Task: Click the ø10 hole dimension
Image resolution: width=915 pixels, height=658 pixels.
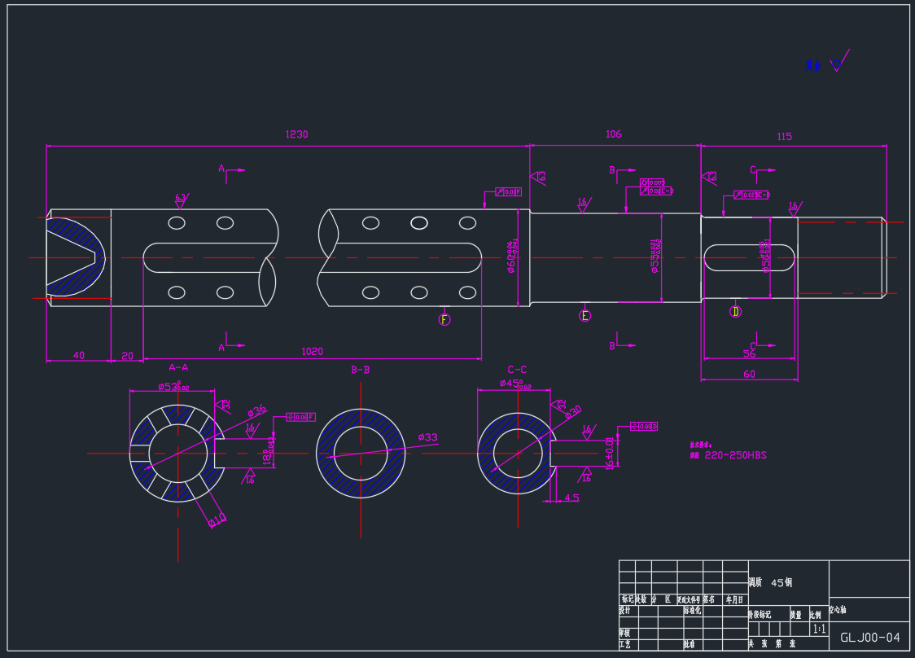Action: click(217, 520)
